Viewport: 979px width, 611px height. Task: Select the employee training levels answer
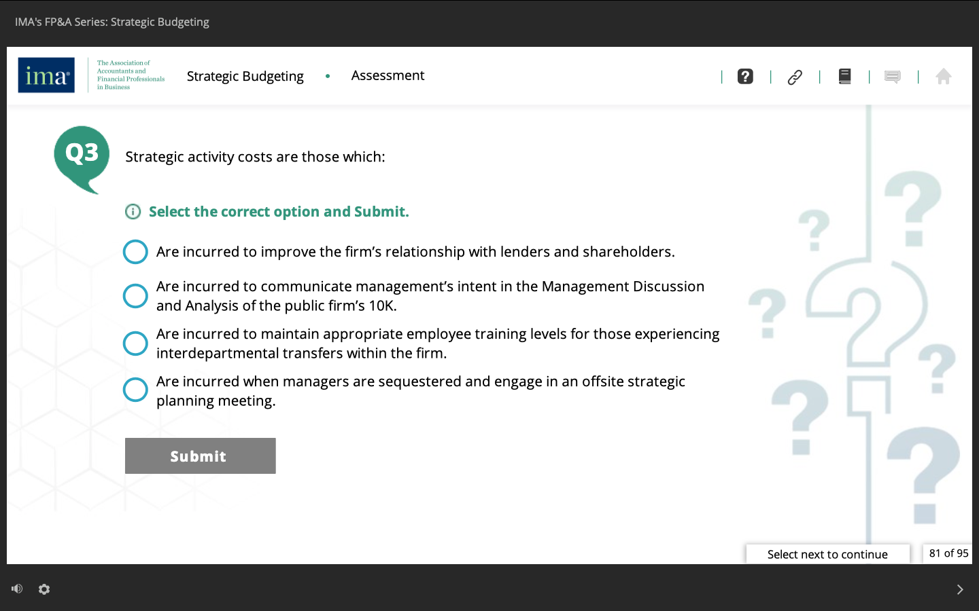(135, 344)
